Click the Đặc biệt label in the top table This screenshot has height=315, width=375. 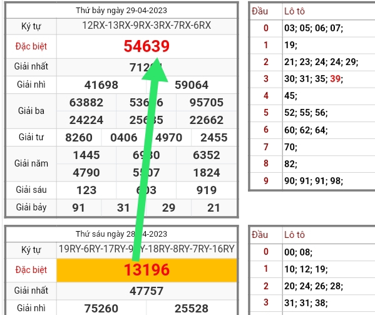pyautogui.click(x=31, y=46)
